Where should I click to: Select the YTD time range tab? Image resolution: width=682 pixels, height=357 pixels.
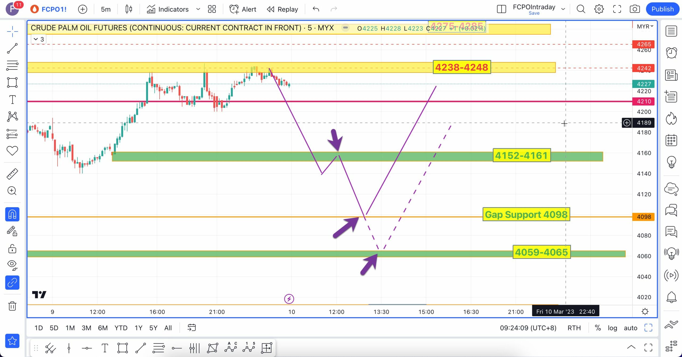[121, 328]
